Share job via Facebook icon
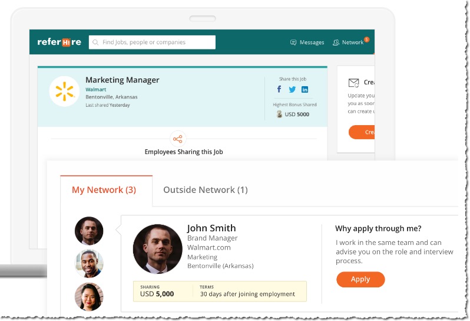The height and width of the screenshot is (321, 470). pyautogui.click(x=279, y=90)
